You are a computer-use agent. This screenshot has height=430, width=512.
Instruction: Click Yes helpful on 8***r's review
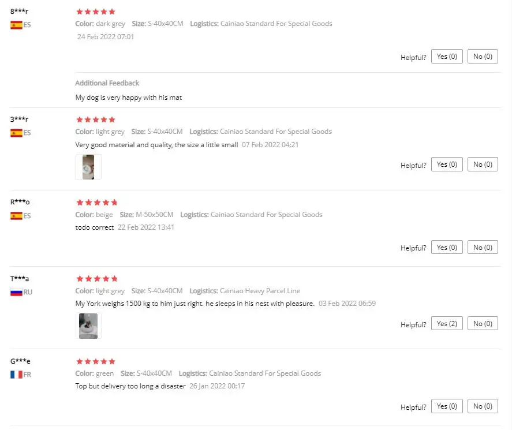point(447,57)
